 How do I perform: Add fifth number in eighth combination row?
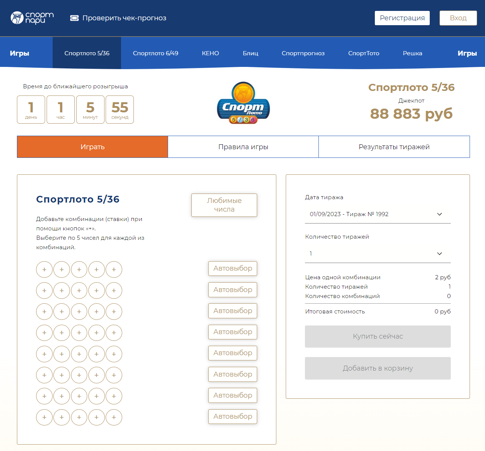pyautogui.click(x=114, y=417)
